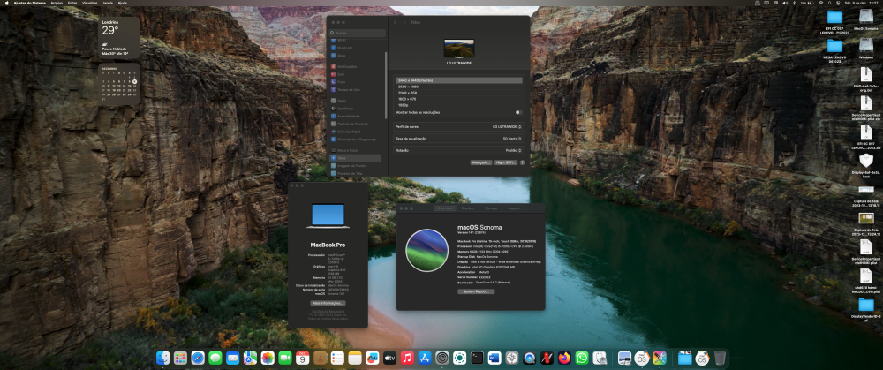Open the Trash in the Dock
Image resolution: width=883 pixels, height=370 pixels.
point(720,358)
